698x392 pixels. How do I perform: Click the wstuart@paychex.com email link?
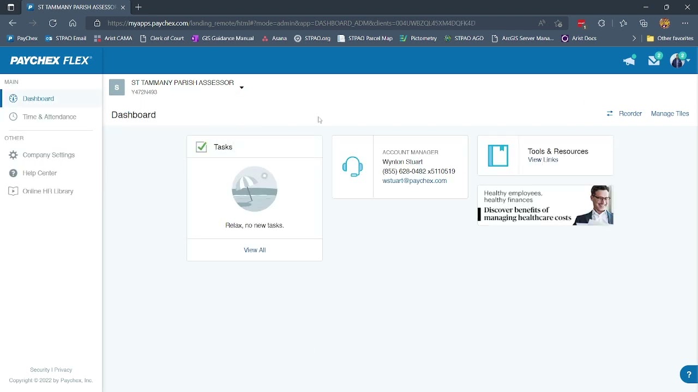point(414,181)
